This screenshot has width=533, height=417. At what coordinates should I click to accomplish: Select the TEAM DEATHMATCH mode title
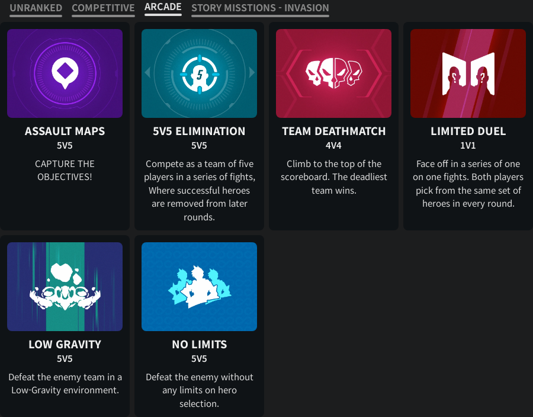click(x=334, y=131)
